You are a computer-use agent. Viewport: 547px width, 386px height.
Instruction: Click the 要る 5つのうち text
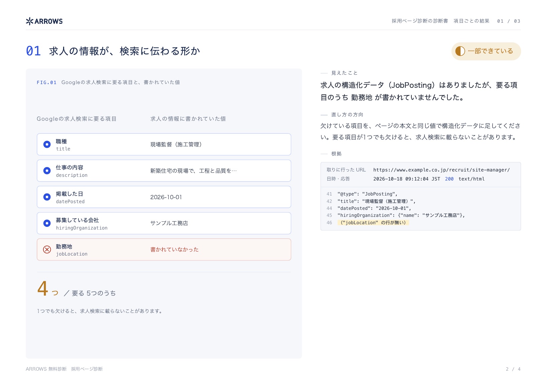pyautogui.click(x=94, y=293)
